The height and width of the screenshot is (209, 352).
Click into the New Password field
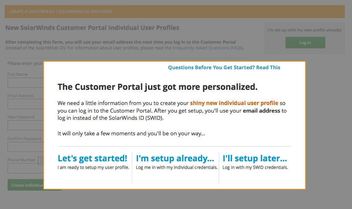(x=26, y=125)
